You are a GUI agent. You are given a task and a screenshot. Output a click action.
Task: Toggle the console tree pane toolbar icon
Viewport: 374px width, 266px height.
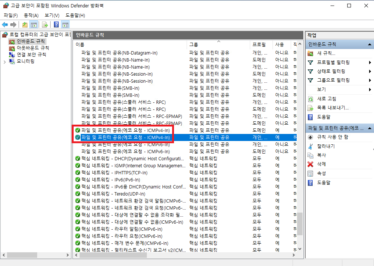coord(33,24)
